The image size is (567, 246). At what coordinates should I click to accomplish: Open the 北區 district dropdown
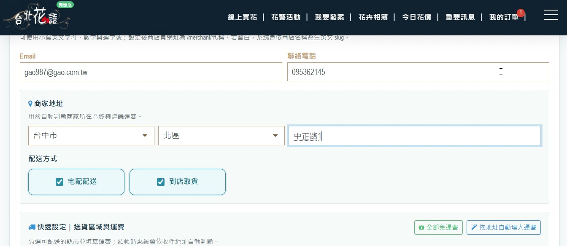pyautogui.click(x=221, y=136)
